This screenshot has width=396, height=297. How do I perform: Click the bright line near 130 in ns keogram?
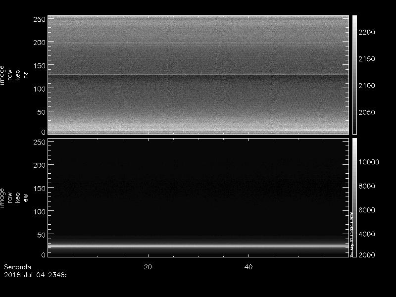[x=198, y=74]
